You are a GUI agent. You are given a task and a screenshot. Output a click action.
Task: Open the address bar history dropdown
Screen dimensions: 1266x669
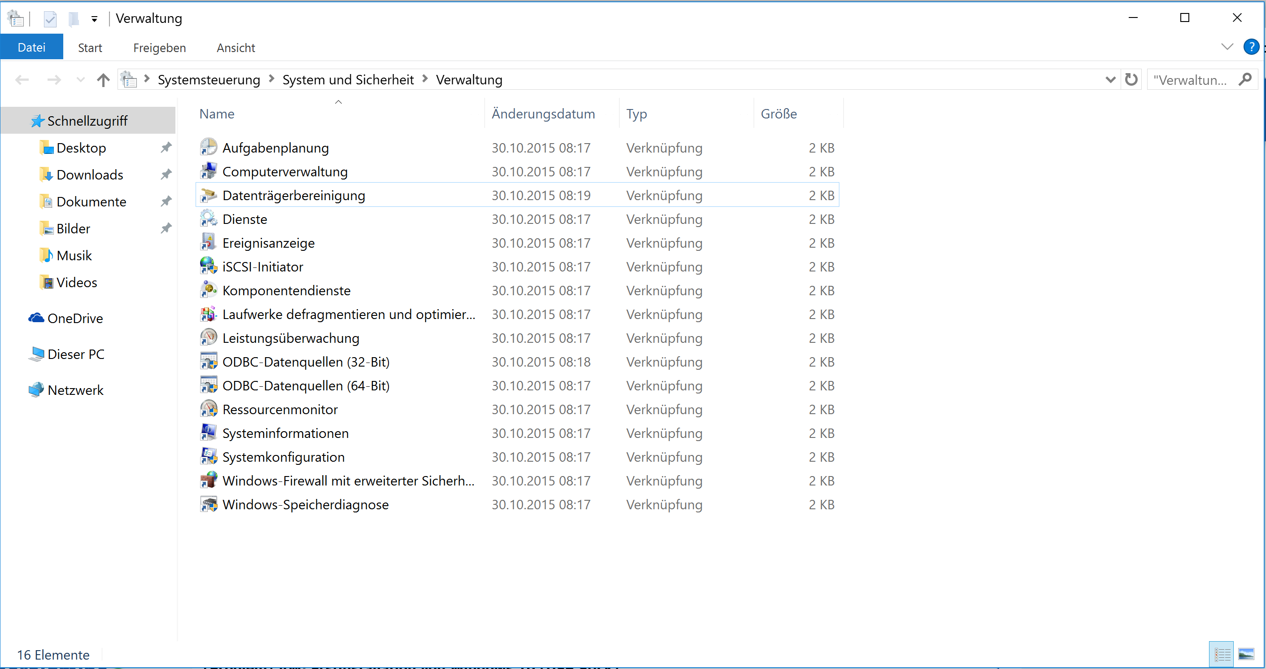1110,79
